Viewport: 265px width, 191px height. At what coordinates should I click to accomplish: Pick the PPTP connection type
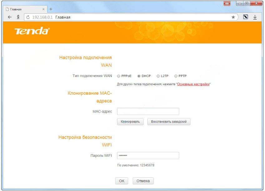pyautogui.click(x=176, y=76)
